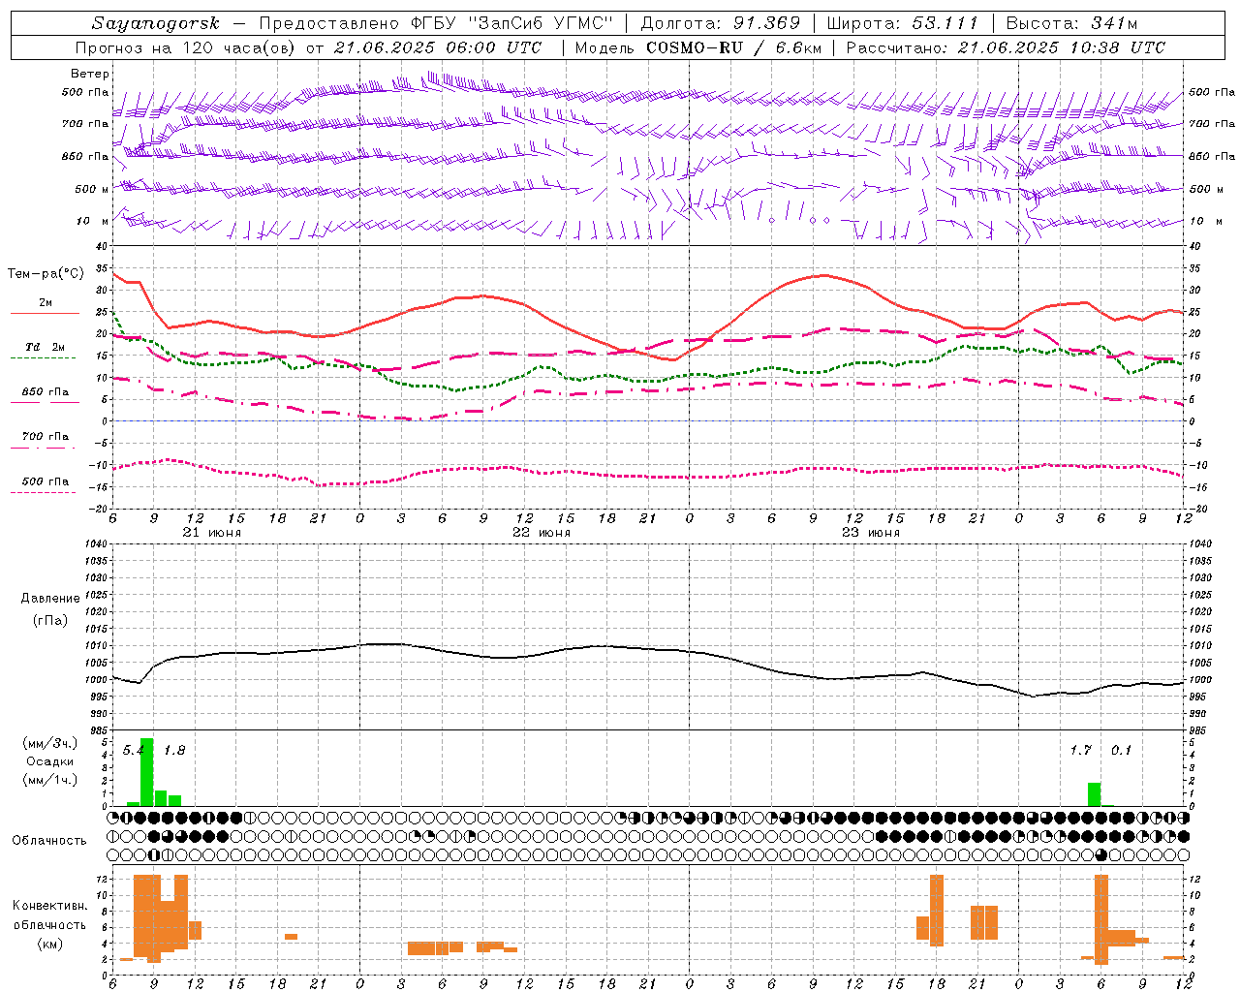Image resolution: width=1240 pixels, height=992 pixels.
Task: Click the tallest green precipitation bar on 21 June
Action: (x=147, y=772)
